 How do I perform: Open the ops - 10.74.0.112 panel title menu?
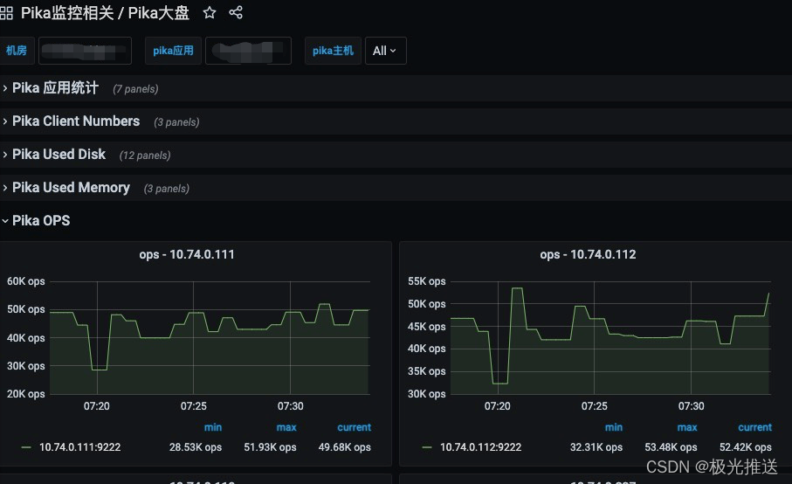[588, 254]
